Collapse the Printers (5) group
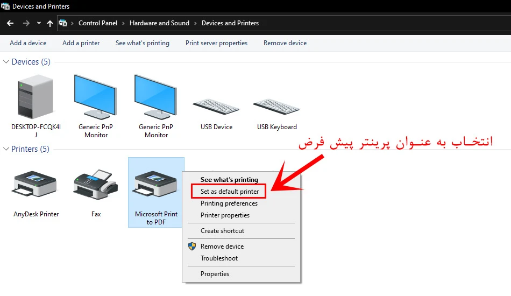This screenshot has width=511, height=296. click(x=6, y=149)
